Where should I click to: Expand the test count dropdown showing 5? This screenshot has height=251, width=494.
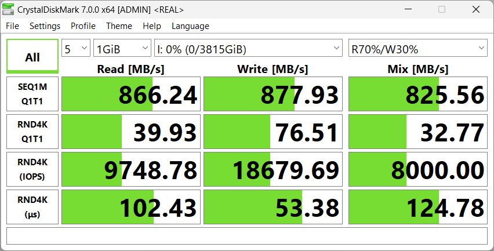76,48
